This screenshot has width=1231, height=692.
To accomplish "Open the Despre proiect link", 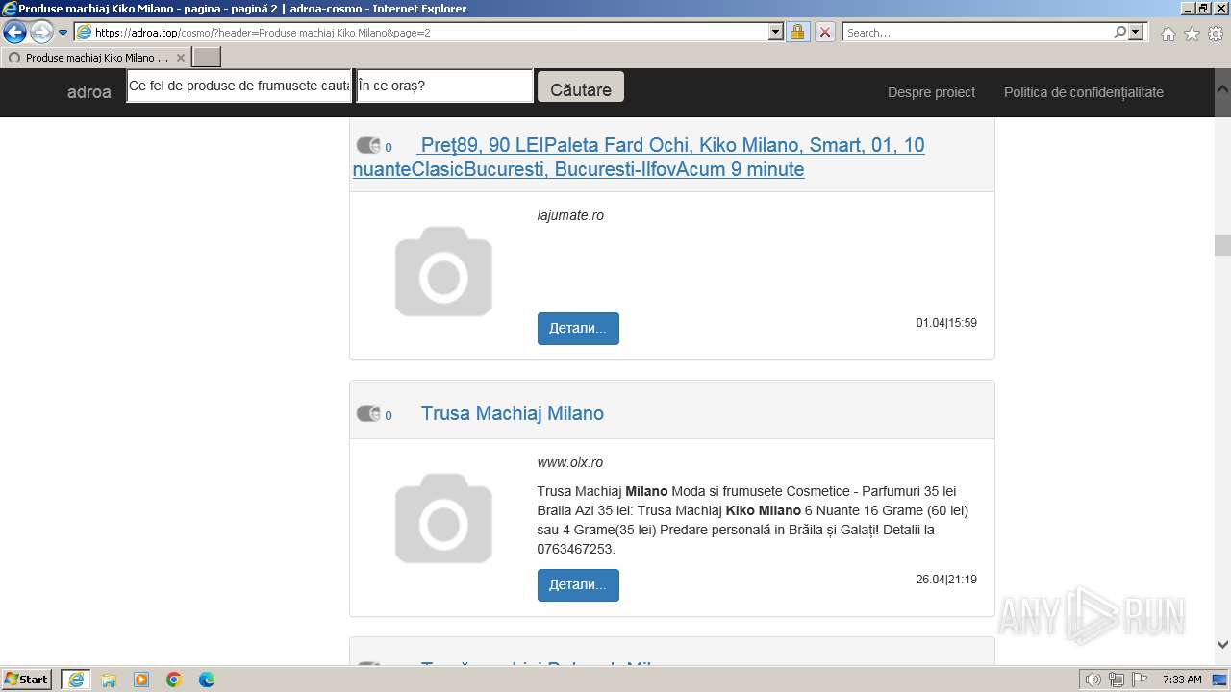I will pyautogui.click(x=931, y=92).
